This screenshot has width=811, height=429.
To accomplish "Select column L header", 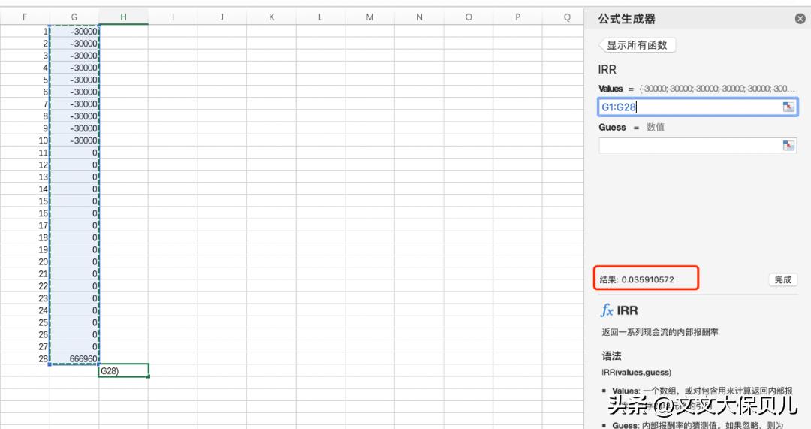I will [x=320, y=17].
